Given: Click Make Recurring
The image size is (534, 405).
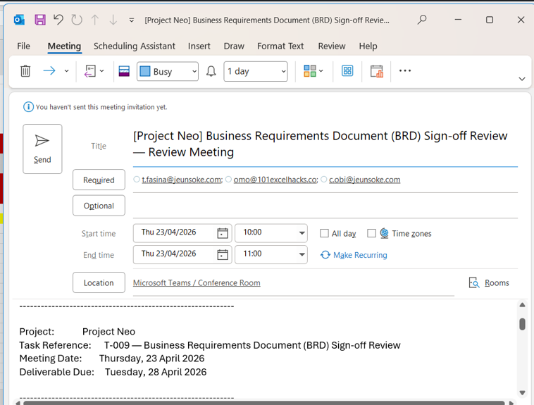Looking at the screenshot, I should point(354,255).
